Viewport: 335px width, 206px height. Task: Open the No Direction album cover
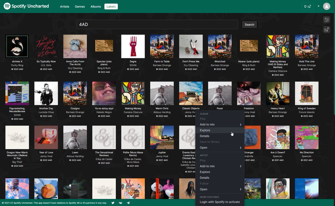[307, 137]
